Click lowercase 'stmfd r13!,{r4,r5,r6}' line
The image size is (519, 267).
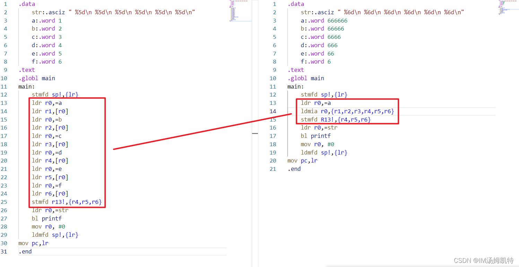pos(67,202)
